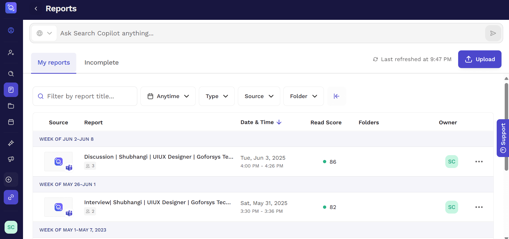Open the sparkle AI icon in the sidebar
This screenshot has height=239, width=509.
coord(11,143)
